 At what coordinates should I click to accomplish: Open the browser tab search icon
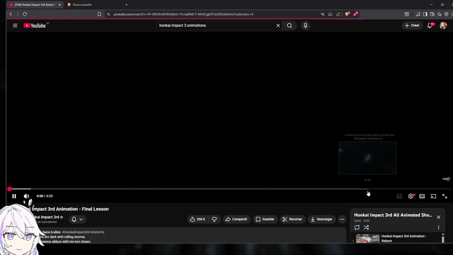point(407,14)
